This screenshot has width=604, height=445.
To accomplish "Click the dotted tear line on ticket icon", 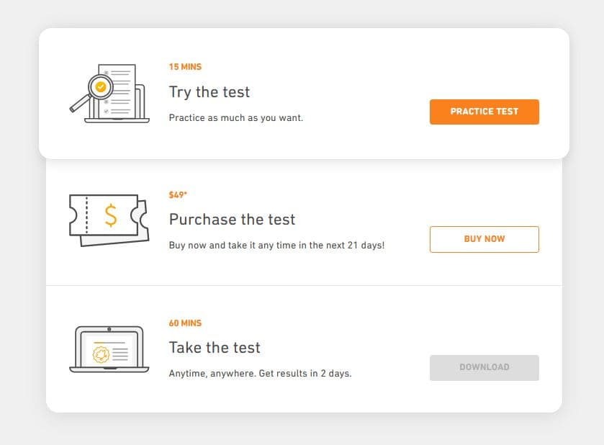I will click(x=86, y=215).
